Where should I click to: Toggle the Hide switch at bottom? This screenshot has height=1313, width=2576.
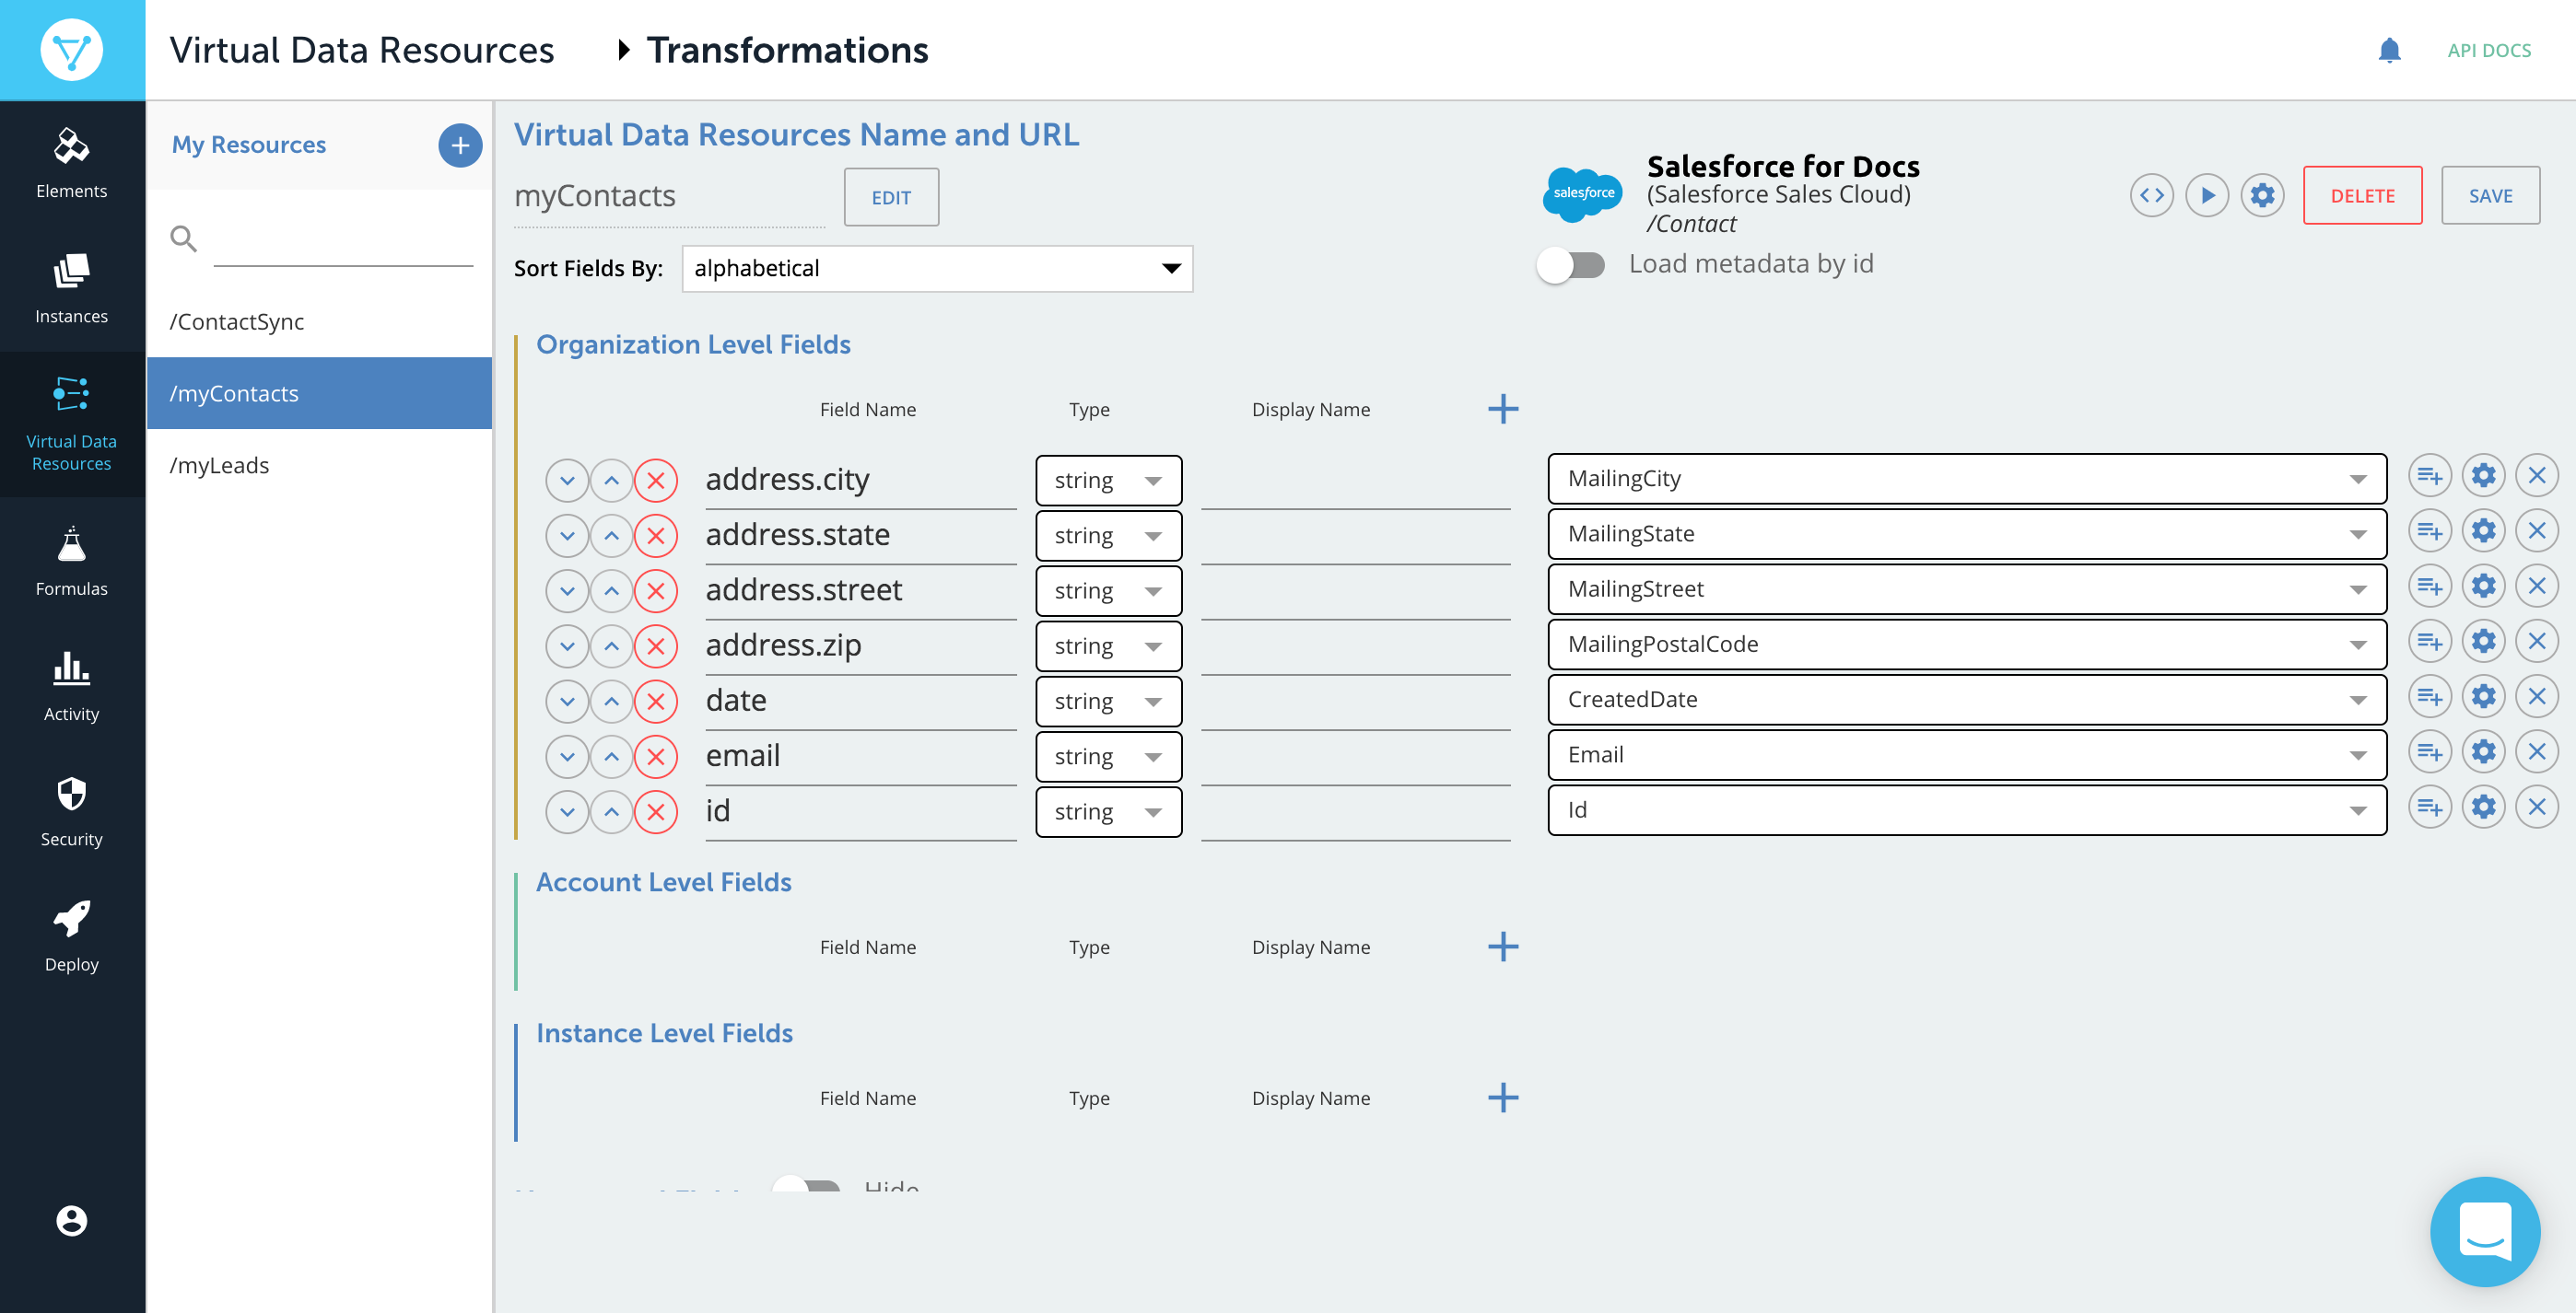click(806, 1186)
